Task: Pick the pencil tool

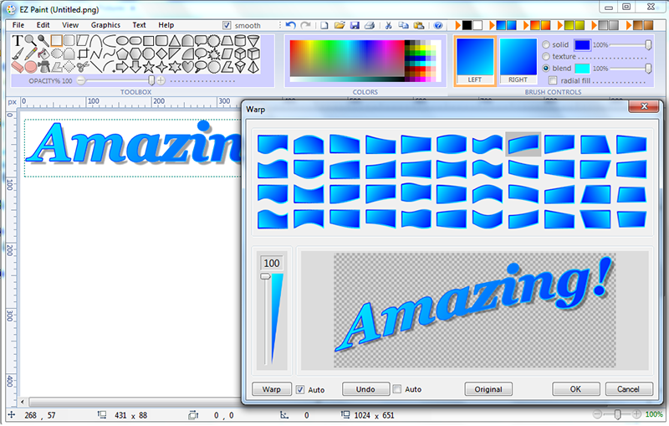Action: [x=30, y=54]
